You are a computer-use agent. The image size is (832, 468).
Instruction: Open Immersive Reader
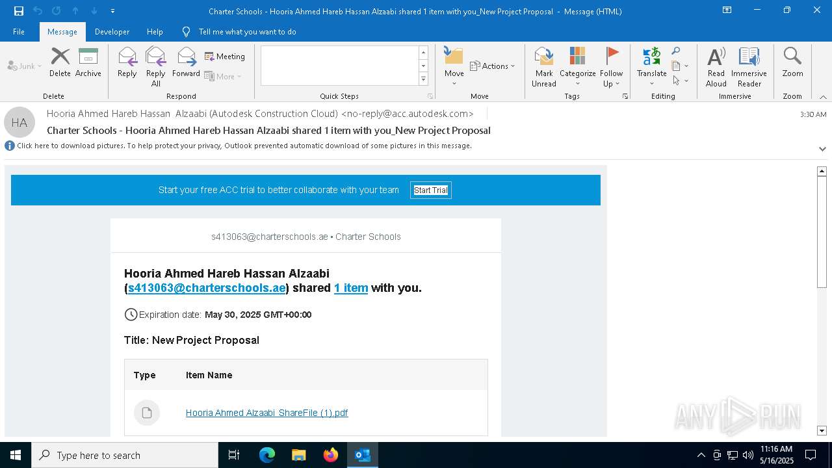(x=749, y=67)
